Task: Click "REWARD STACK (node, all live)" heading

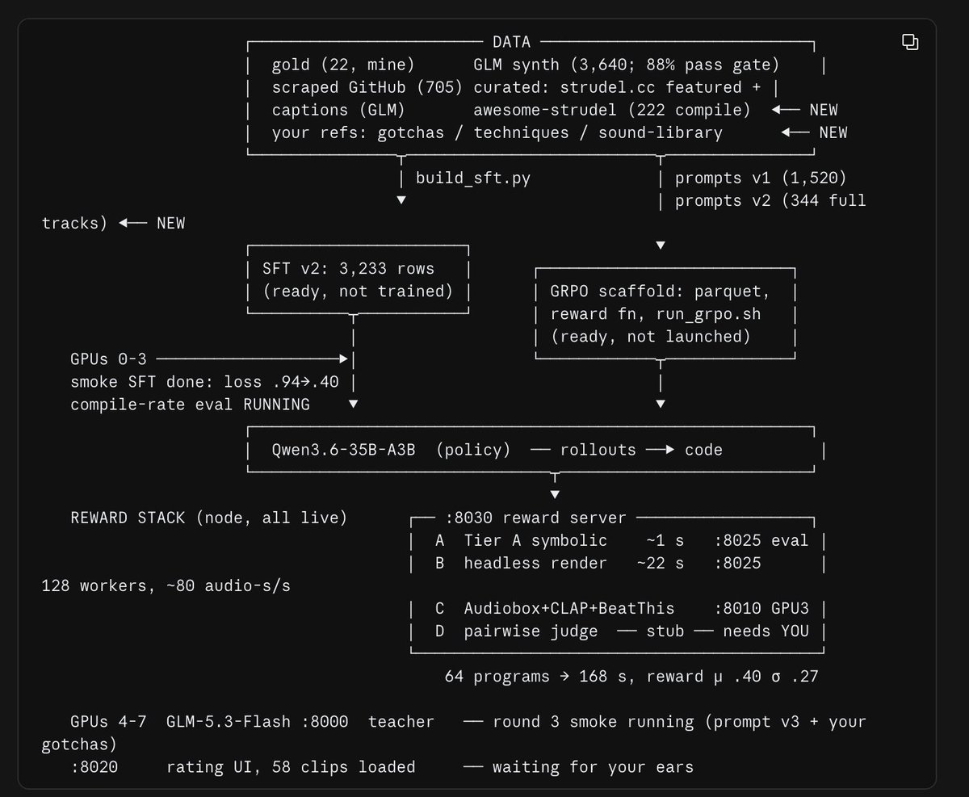Action: tap(209, 518)
